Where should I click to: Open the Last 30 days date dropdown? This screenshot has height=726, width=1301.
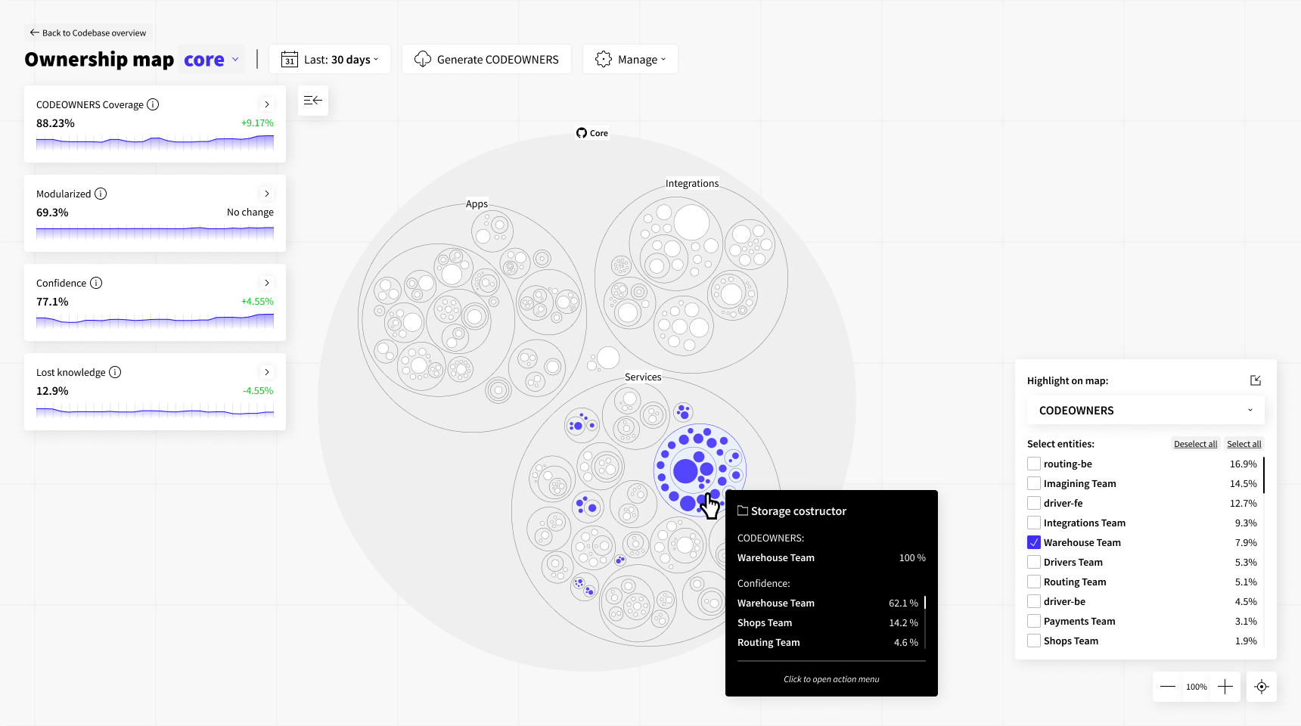[x=330, y=60]
